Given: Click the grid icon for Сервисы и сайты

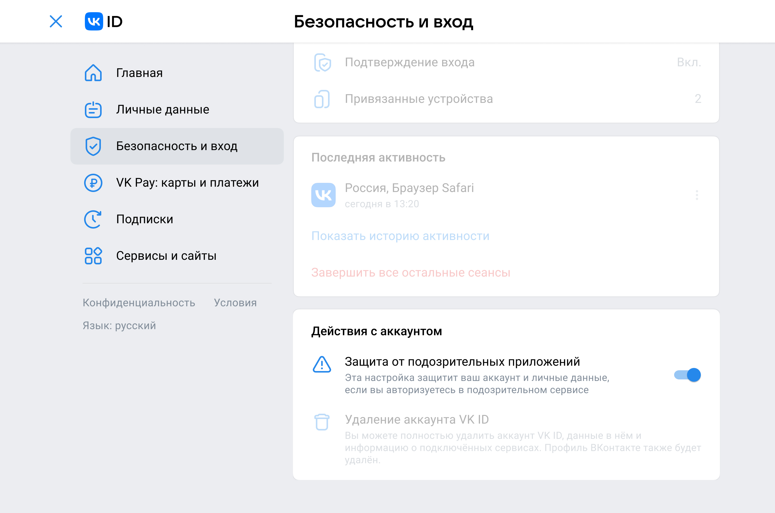Looking at the screenshot, I should tap(93, 256).
